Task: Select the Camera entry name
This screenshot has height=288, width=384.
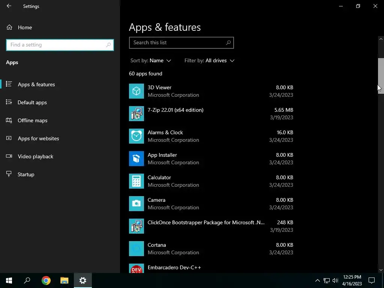Action: click(156, 200)
